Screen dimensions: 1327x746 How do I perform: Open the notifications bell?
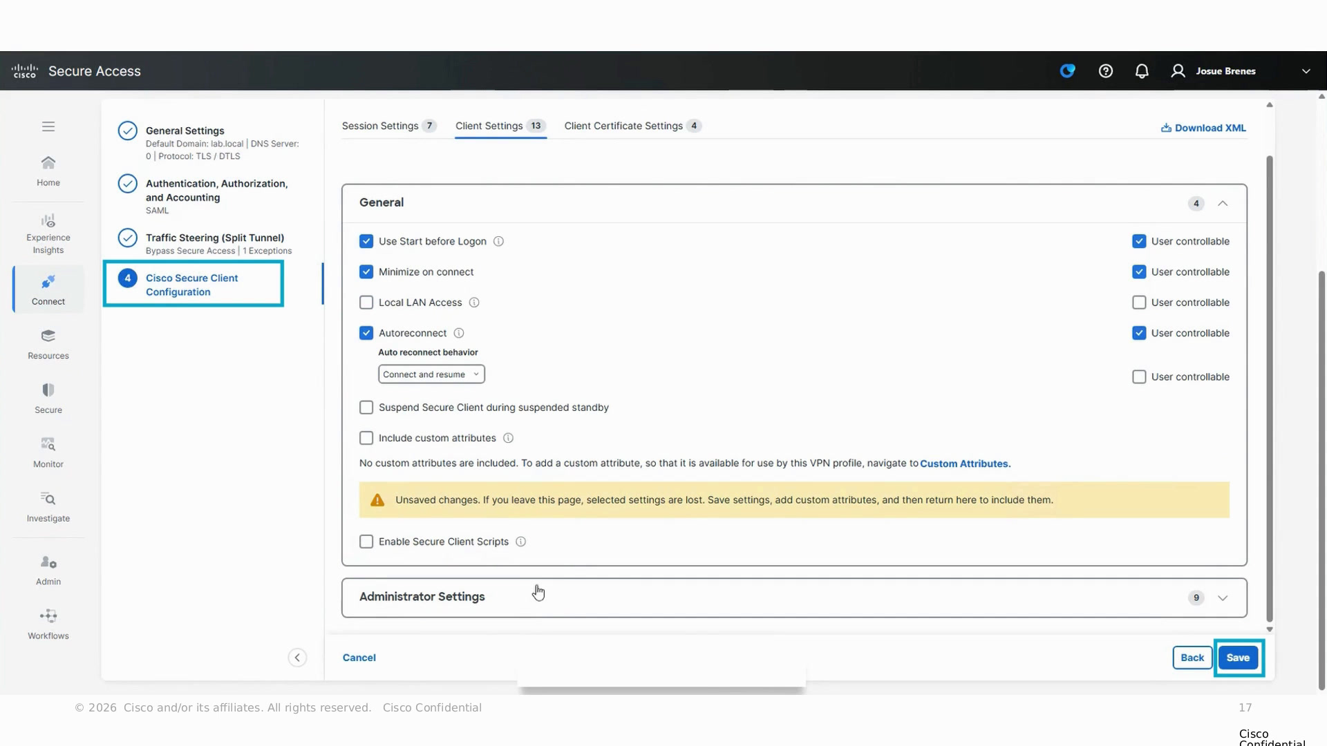[1142, 71]
